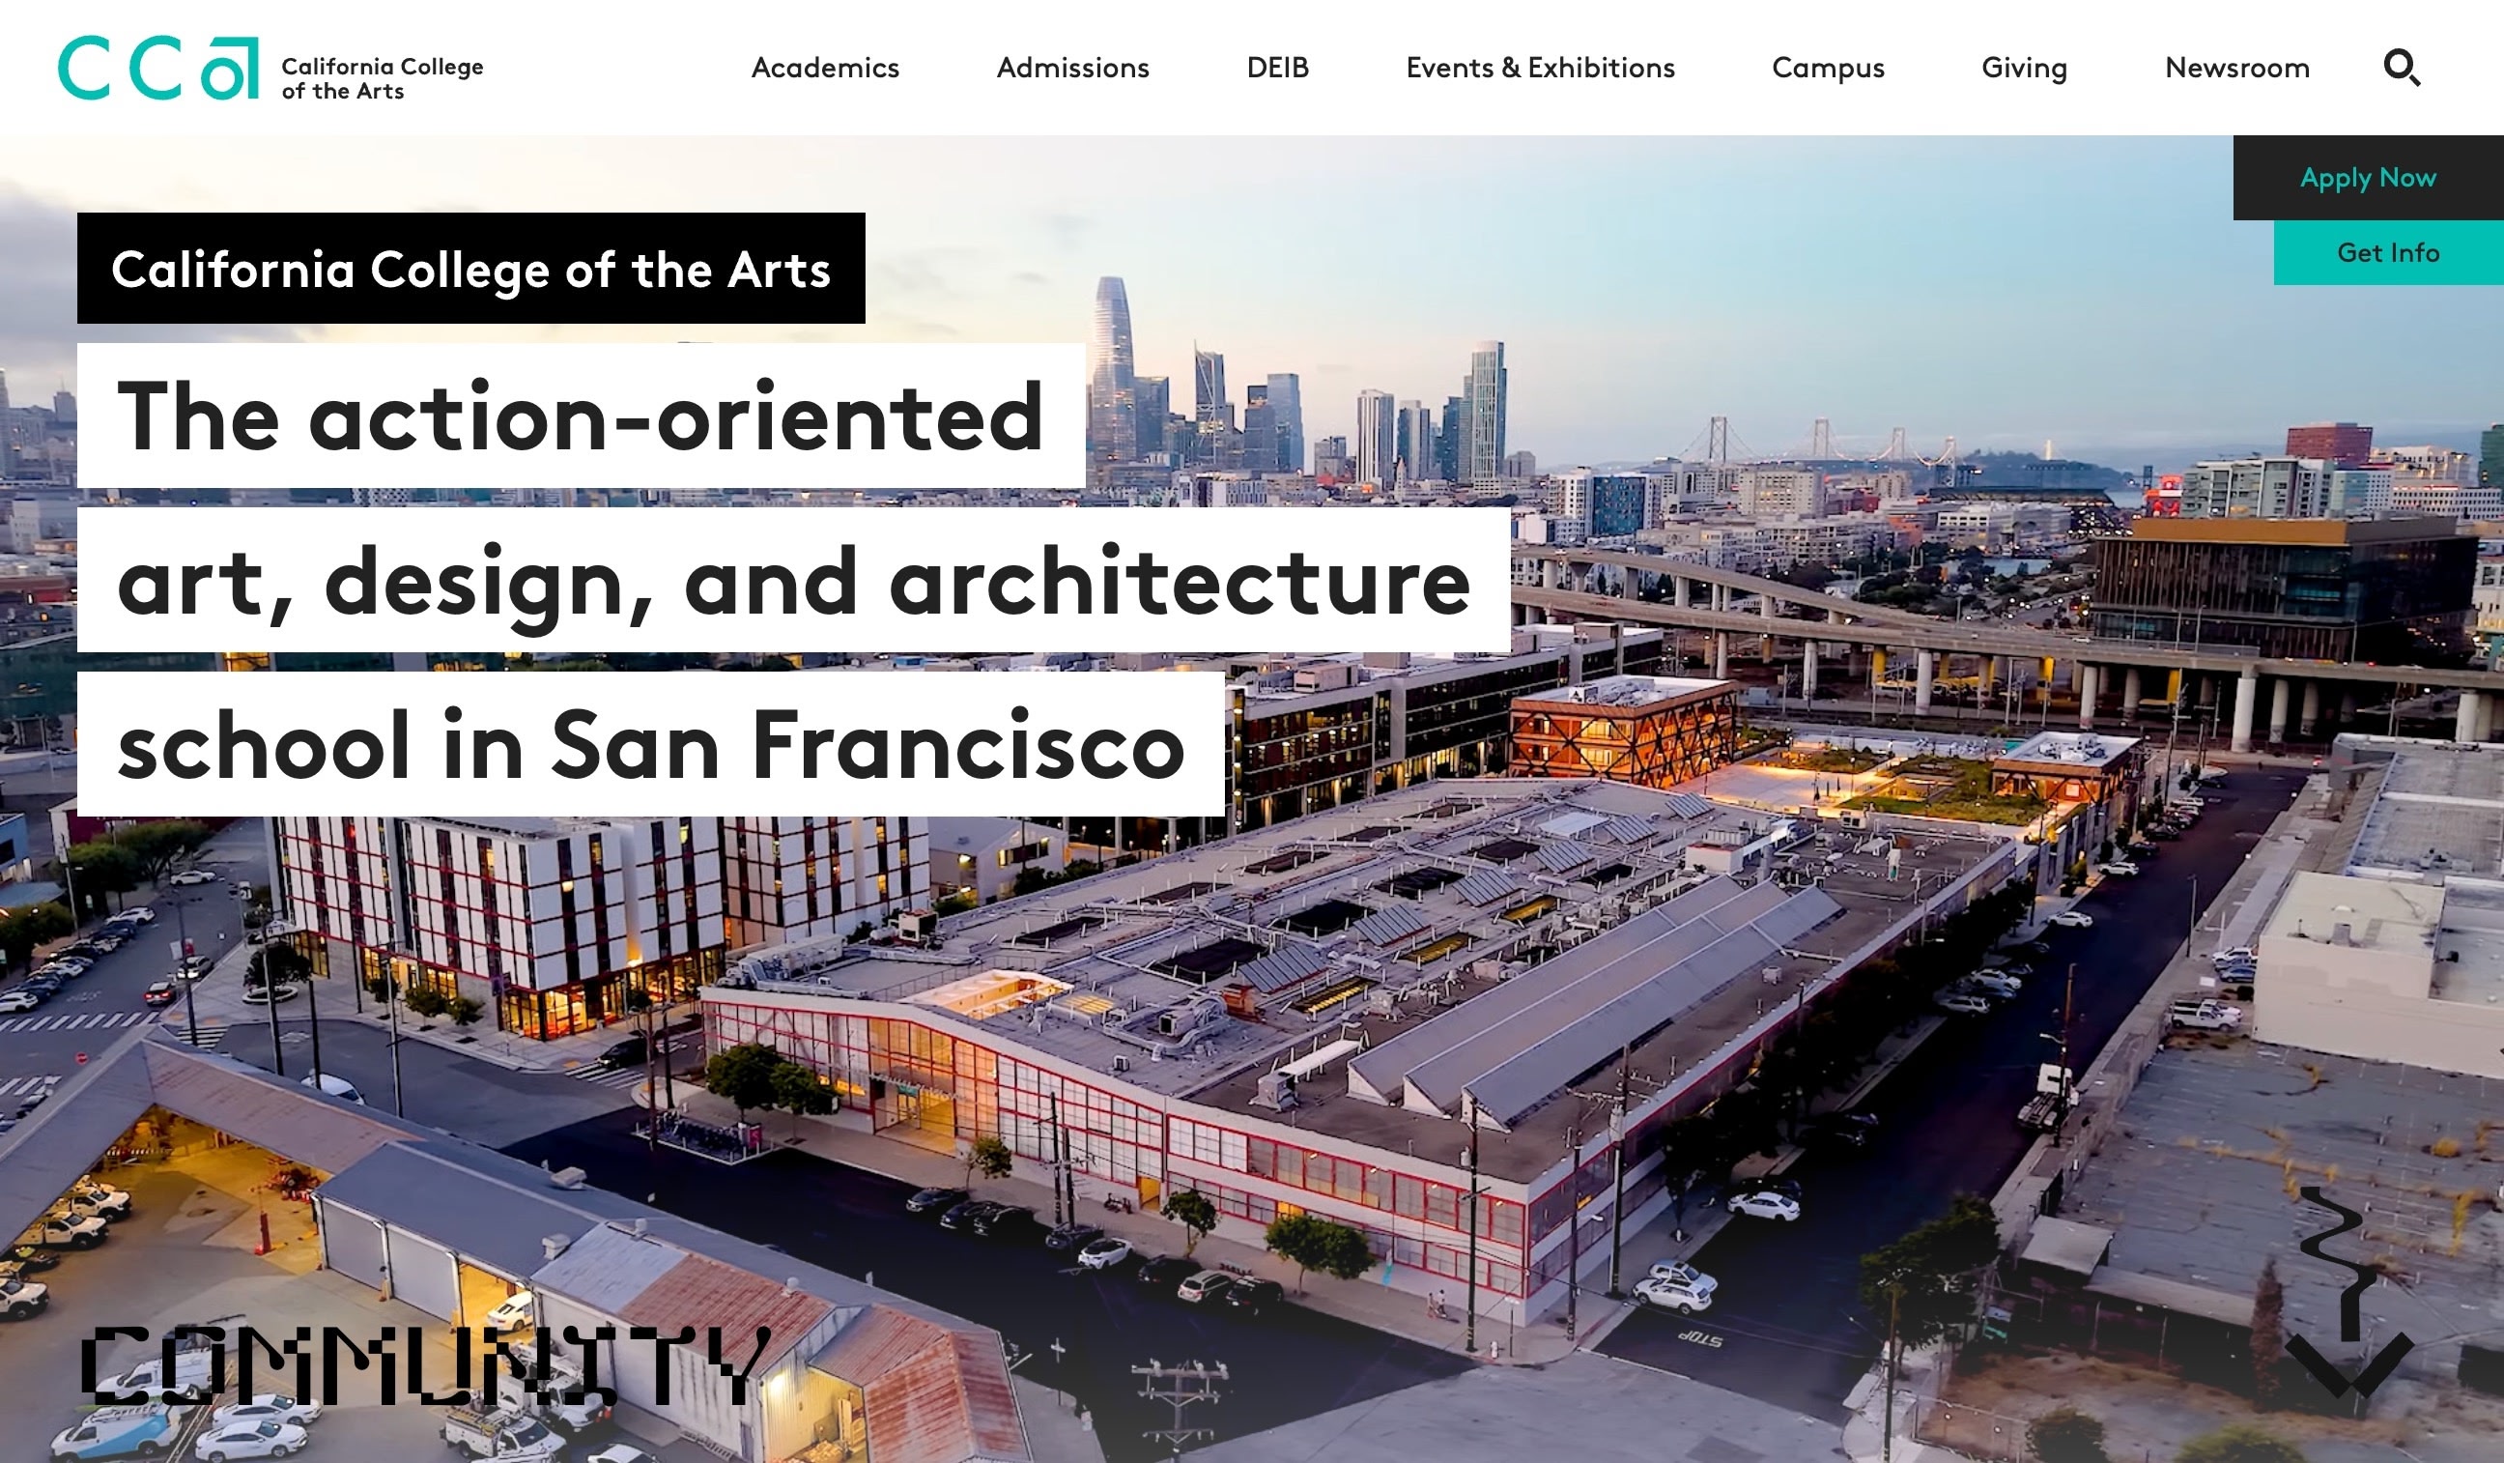Open the Campus menu

(x=1829, y=68)
